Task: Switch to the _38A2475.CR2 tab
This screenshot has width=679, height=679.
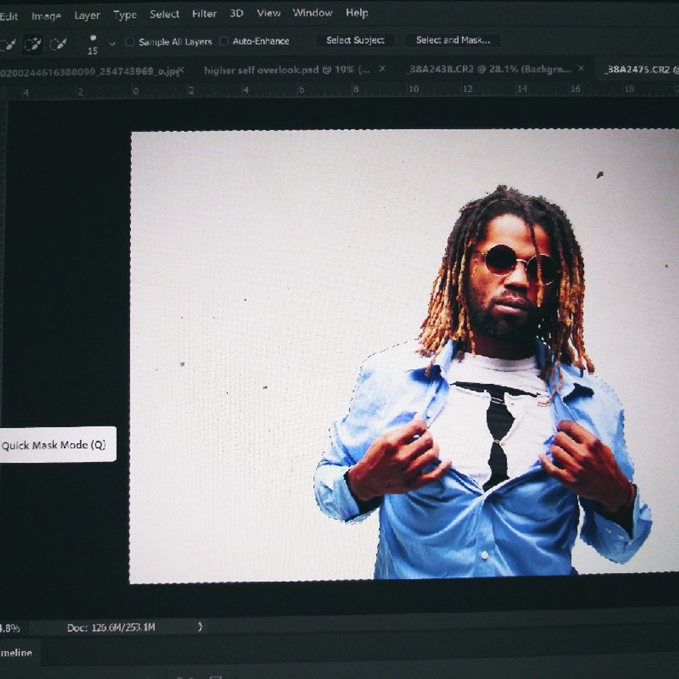Action: click(x=641, y=69)
